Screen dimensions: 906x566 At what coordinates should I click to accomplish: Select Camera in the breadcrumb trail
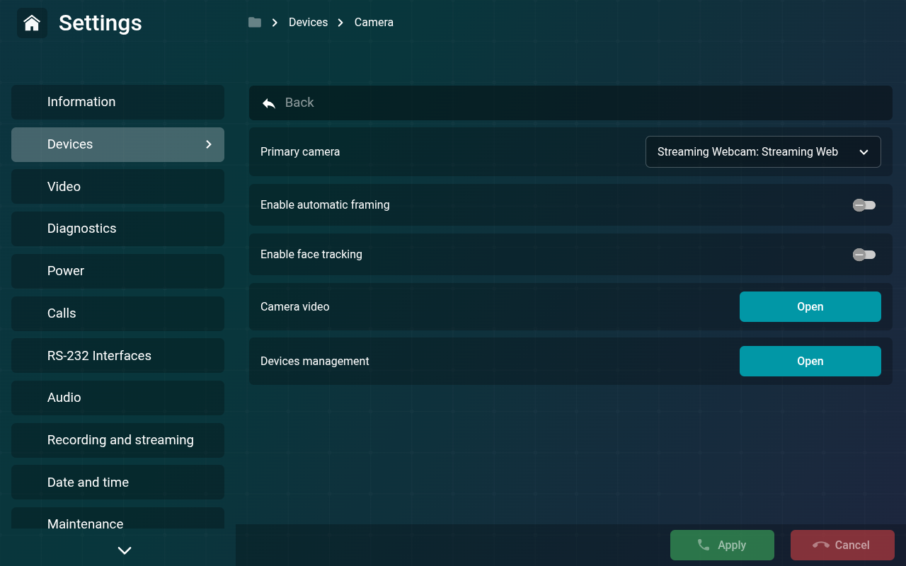coord(374,22)
